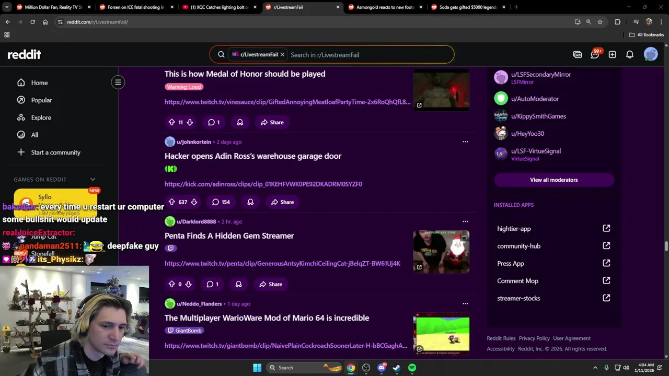This screenshot has height=376, width=669.
Task: Open the Reddit logo home link
Action: 24,54
